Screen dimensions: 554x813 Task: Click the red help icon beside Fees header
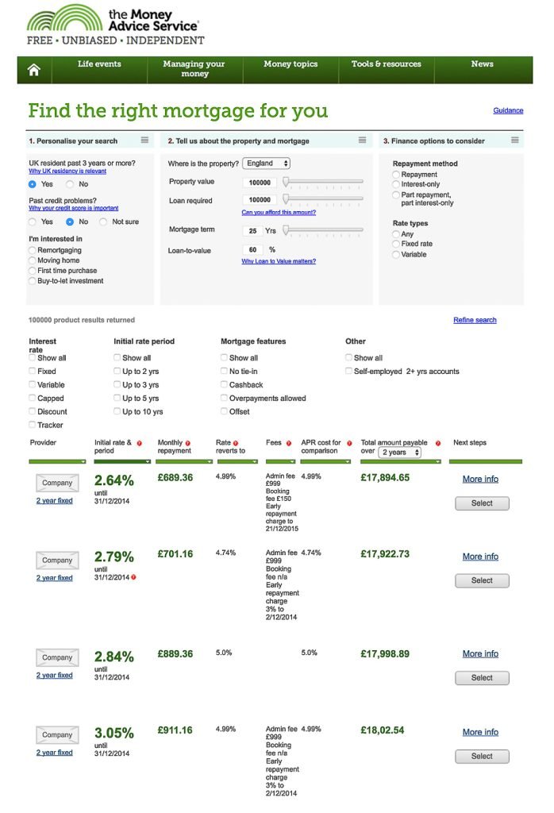pos(288,443)
